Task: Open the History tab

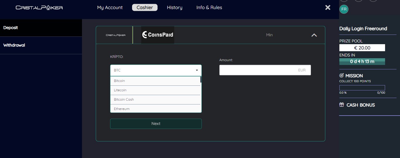Action: (x=175, y=8)
